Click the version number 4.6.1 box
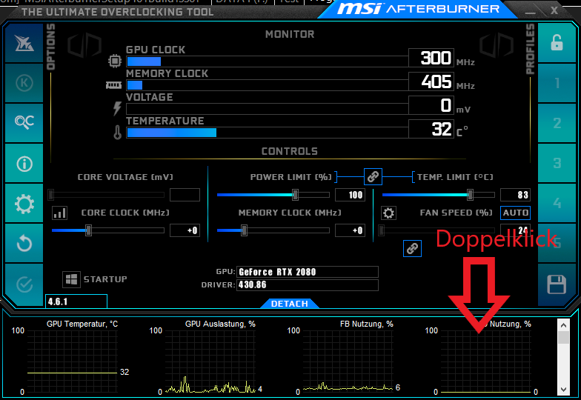The width and height of the screenshot is (581, 400). coord(76,301)
